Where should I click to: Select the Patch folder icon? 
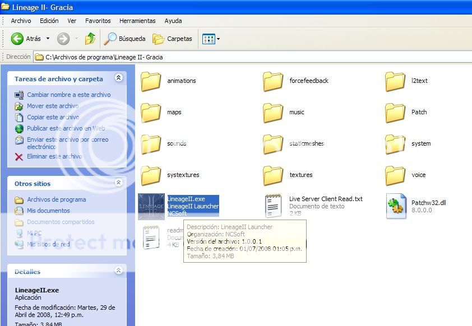[395, 113]
